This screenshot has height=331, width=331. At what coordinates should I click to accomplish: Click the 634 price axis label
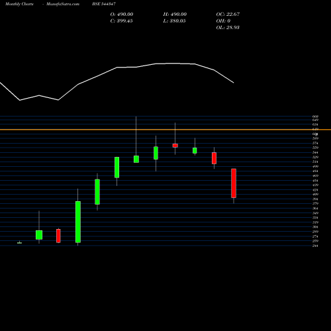315,124
